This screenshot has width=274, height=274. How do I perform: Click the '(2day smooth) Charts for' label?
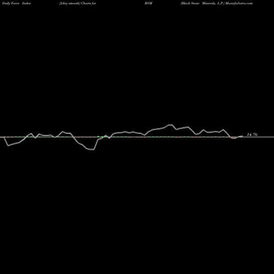[78, 3]
